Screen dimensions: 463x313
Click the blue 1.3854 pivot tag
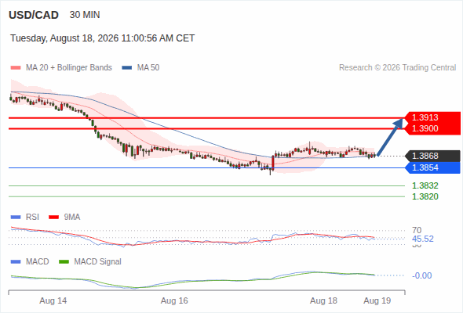pos(432,167)
